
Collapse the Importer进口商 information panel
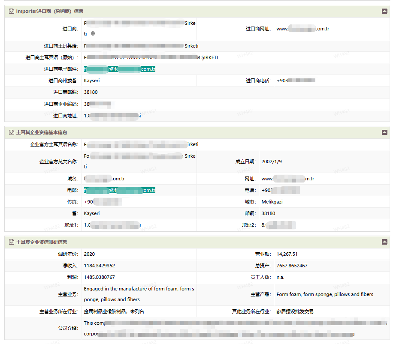pos(384,11)
